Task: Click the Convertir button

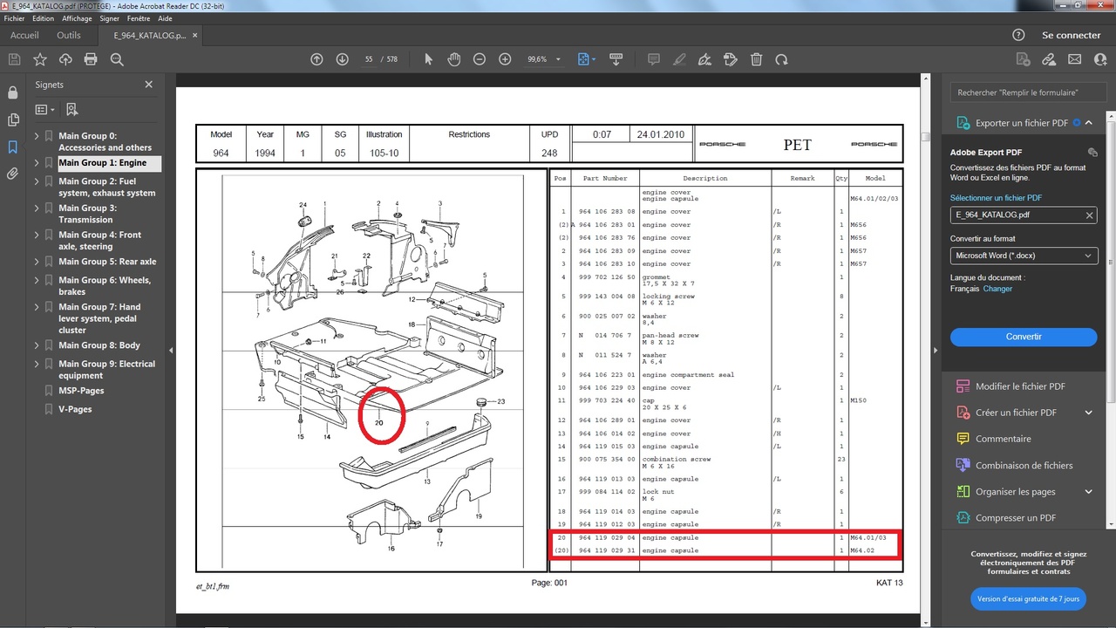Action: pos(1024,337)
